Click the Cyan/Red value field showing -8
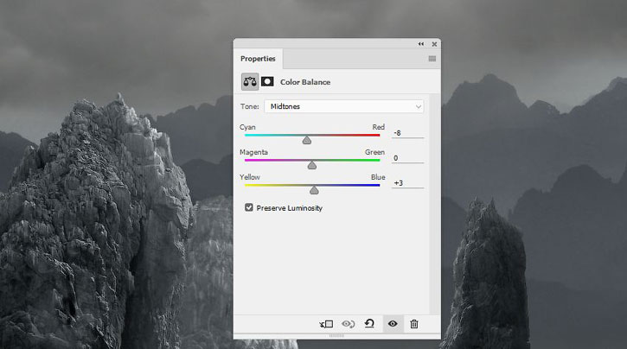The height and width of the screenshot is (349, 627). click(x=407, y=133)
